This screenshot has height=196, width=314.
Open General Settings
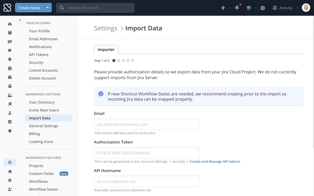pos(43,126)
